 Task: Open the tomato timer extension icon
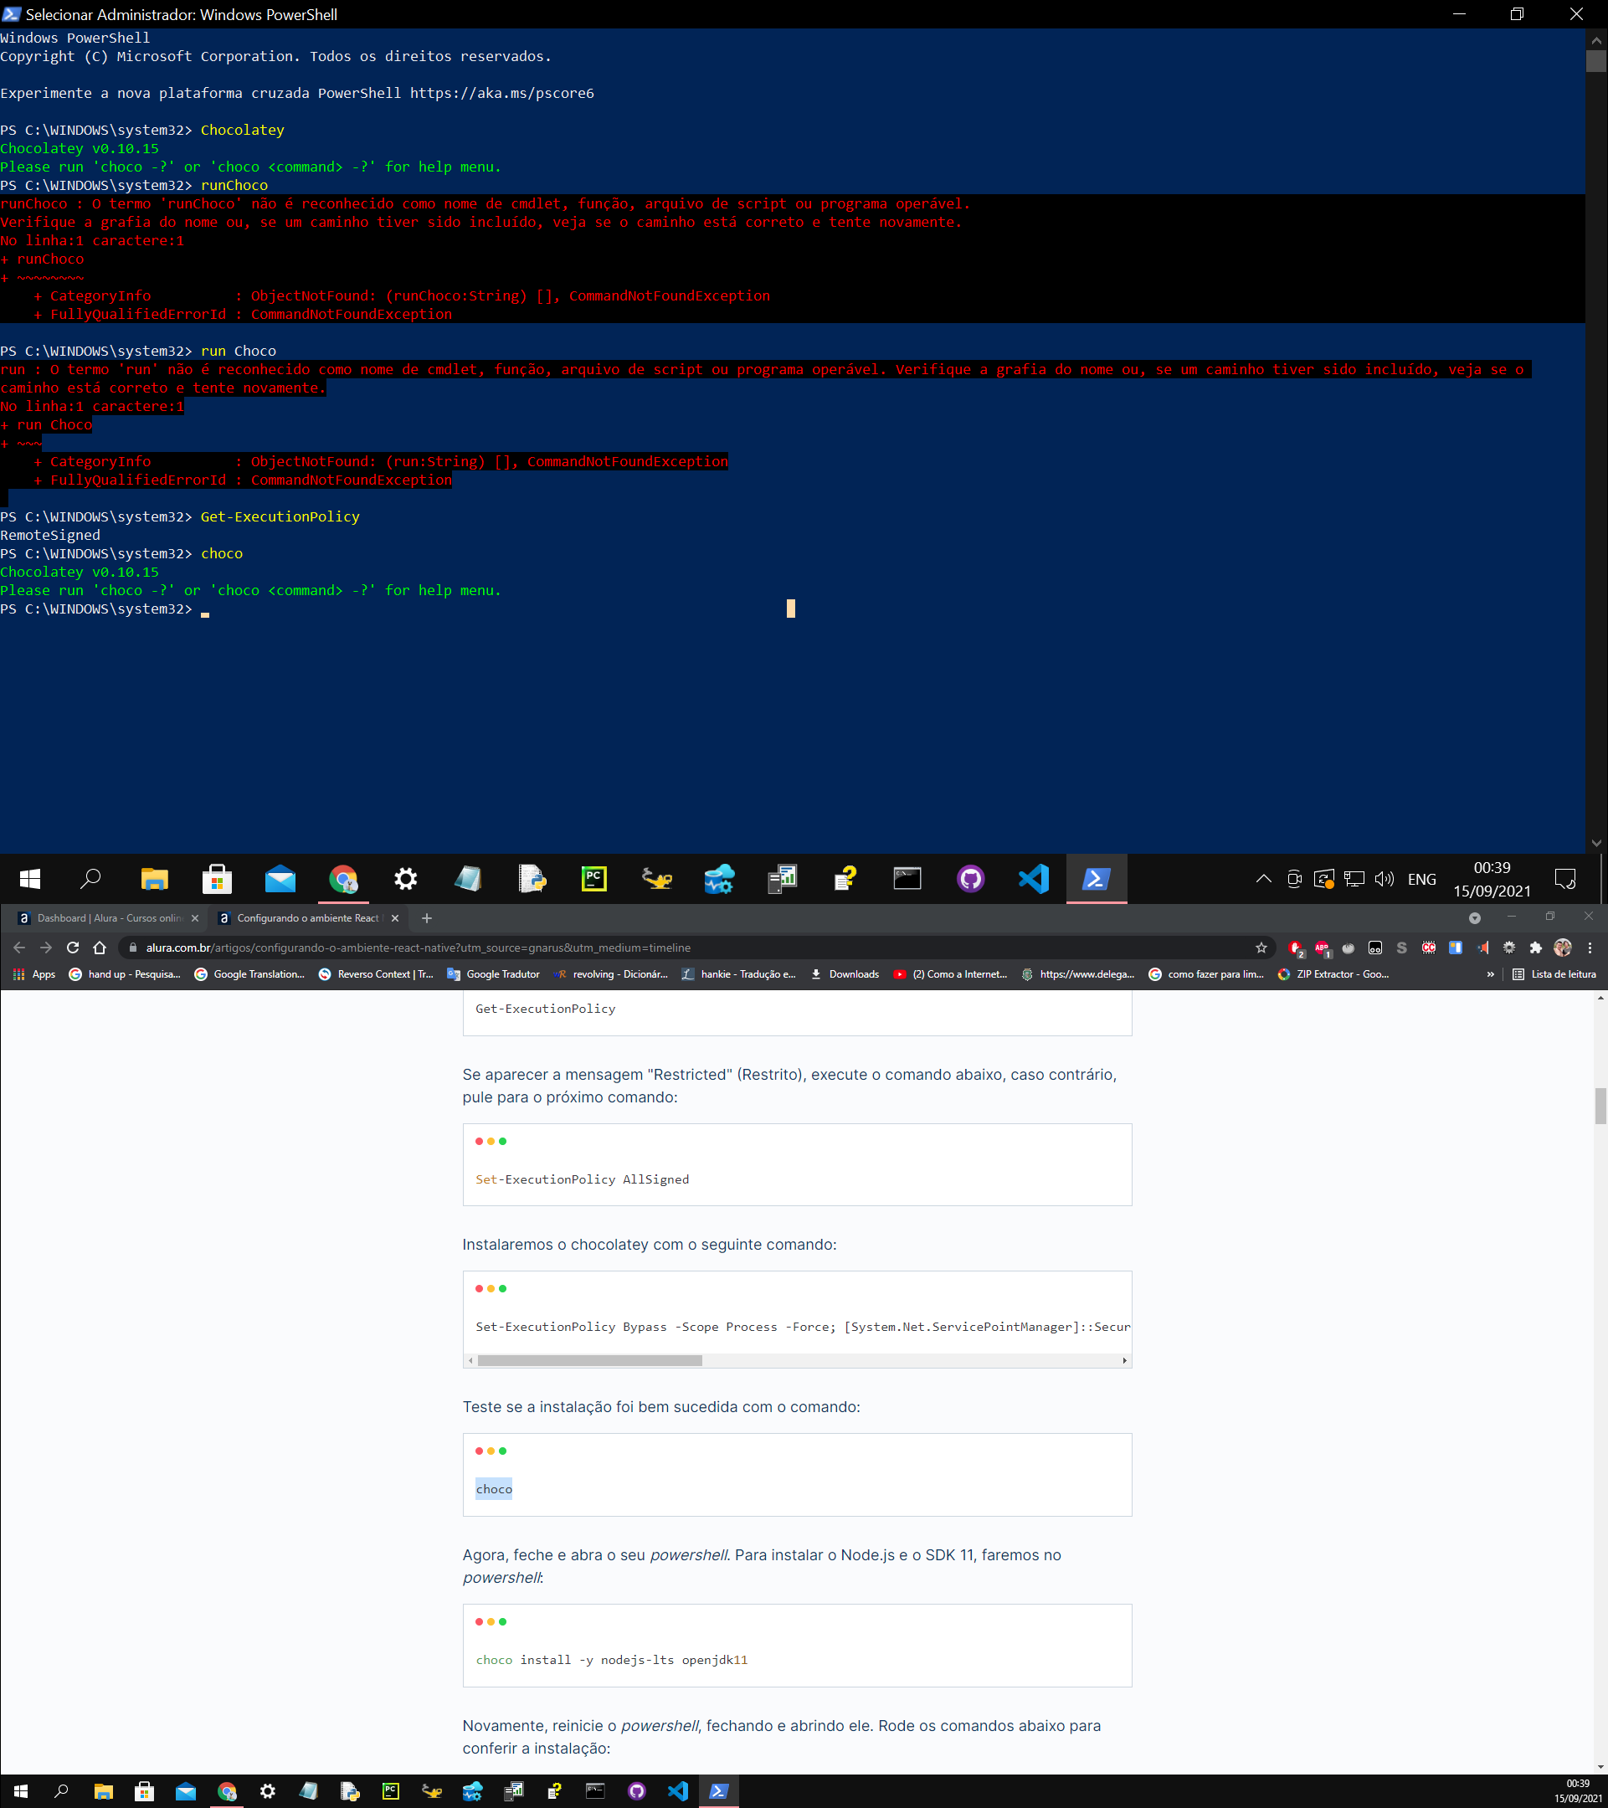[1349, 948]
